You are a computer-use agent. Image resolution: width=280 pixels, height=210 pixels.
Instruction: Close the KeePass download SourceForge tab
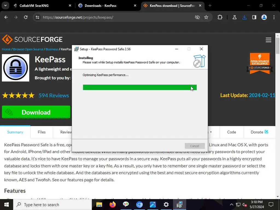click(x=200, y=5)
